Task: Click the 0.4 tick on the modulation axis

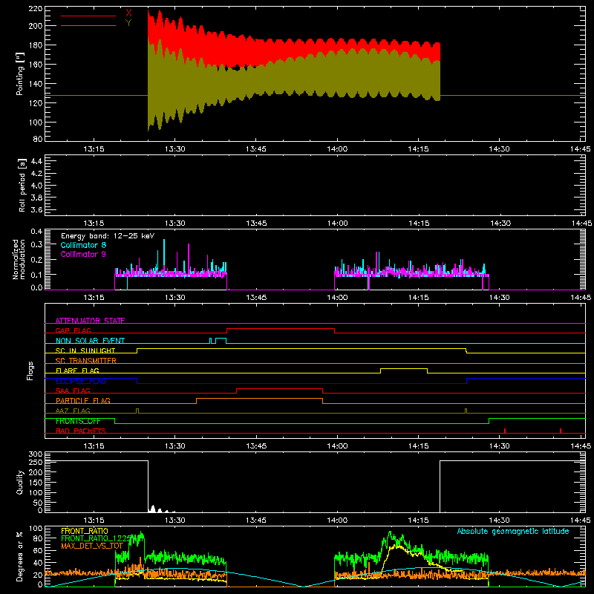Action: (x=36, y=232)
